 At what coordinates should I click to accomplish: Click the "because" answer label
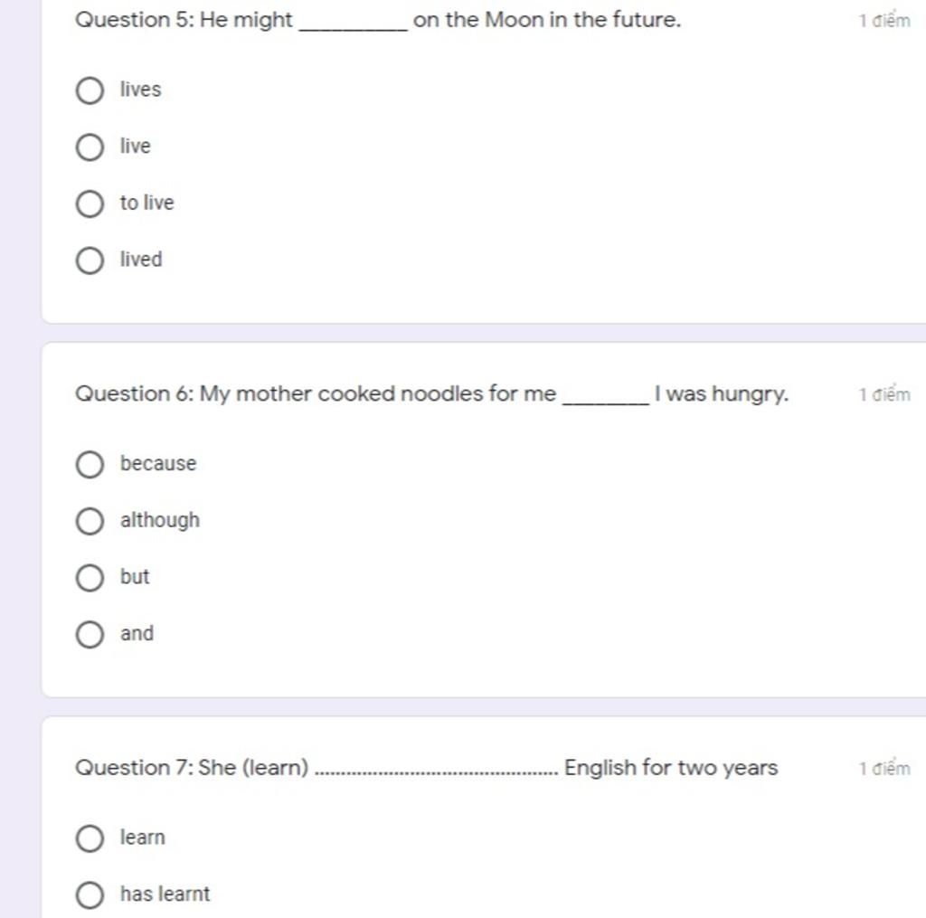[x=158, y=463]
